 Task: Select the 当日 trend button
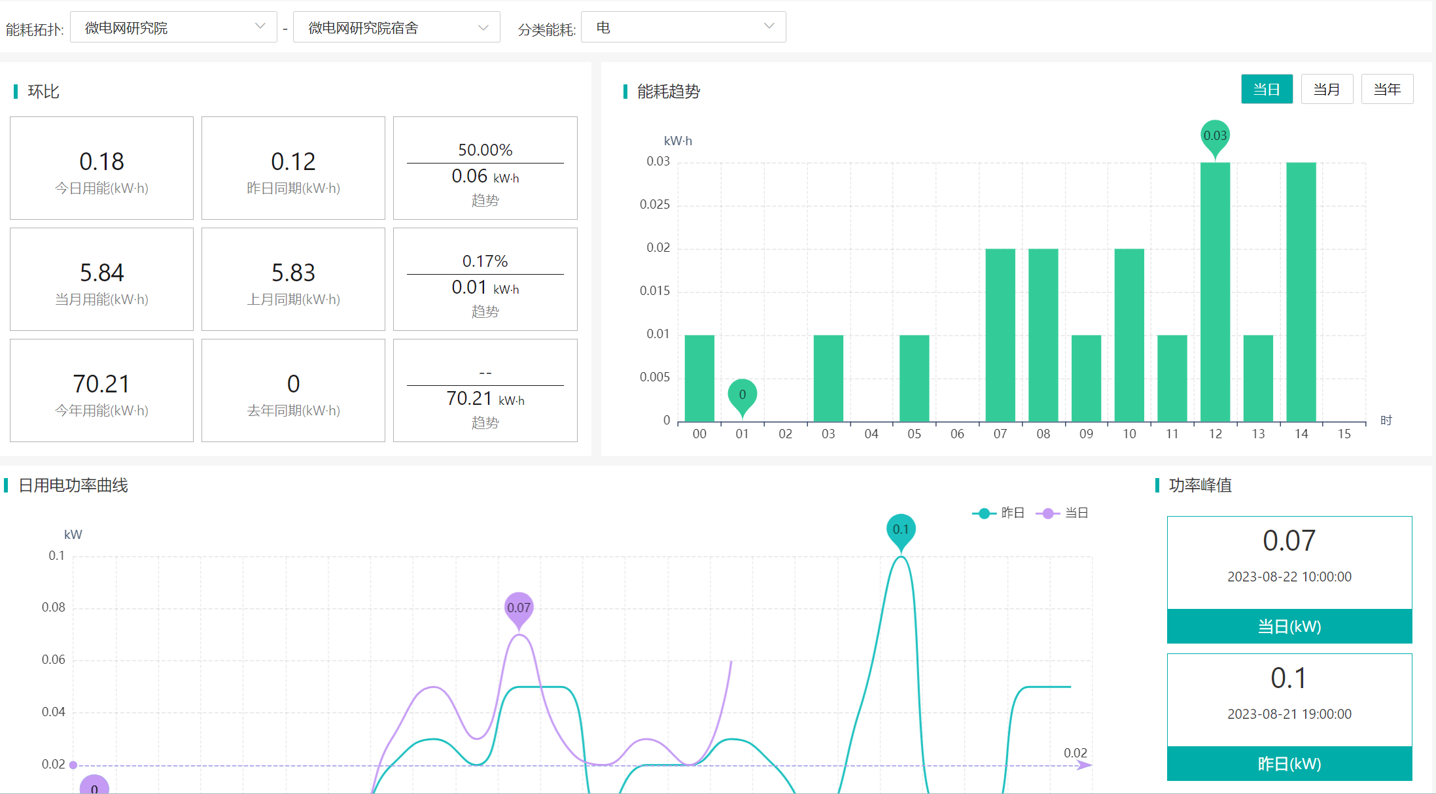tap(1267, 90)
